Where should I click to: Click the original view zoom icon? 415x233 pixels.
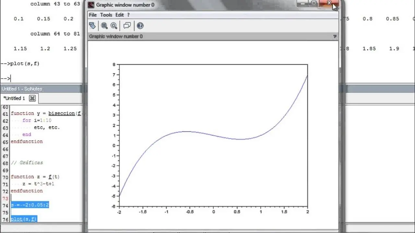(x=114, y=26)
